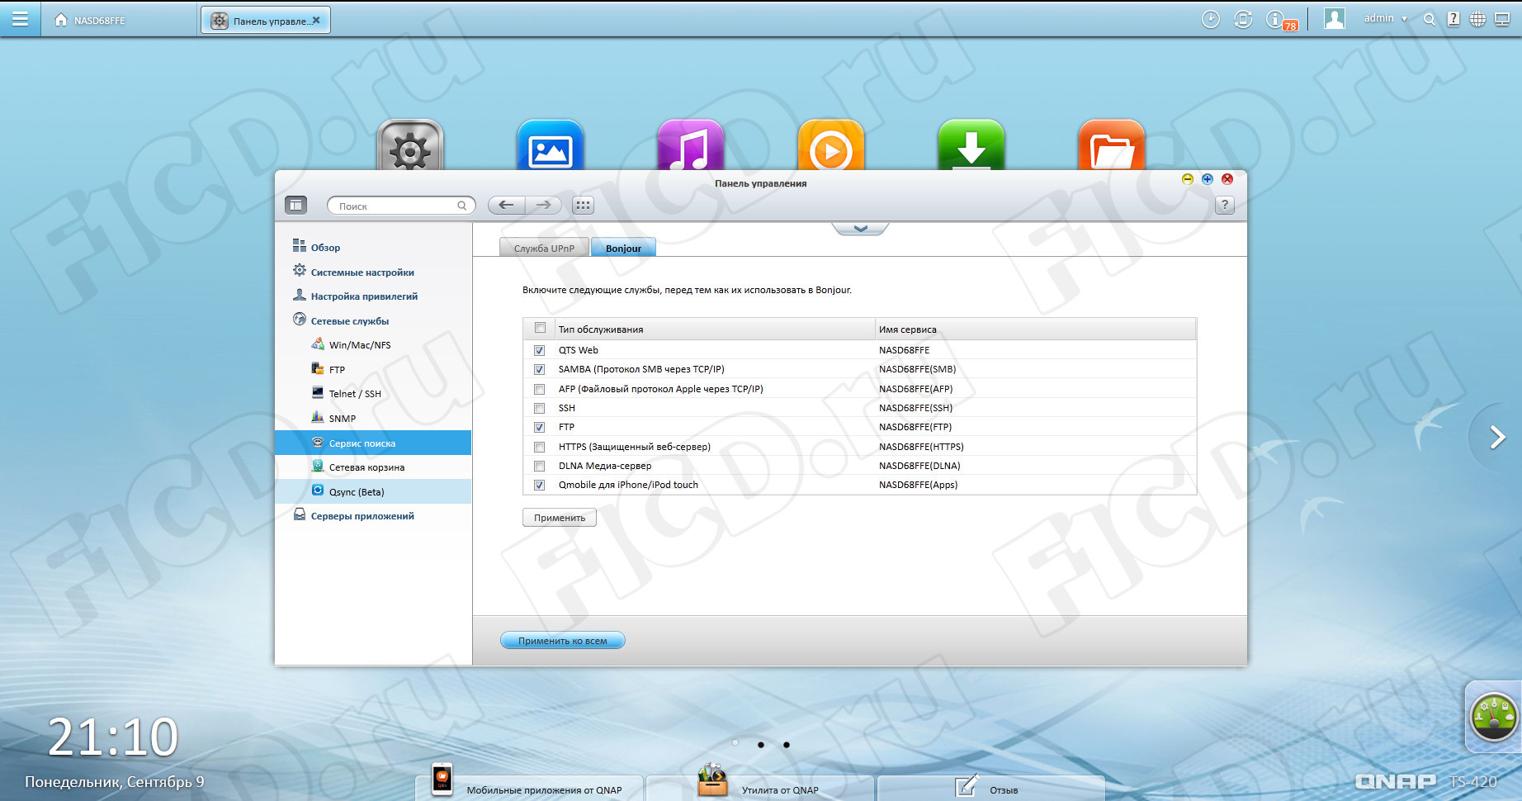Image resolution: width=1522 pixels, height=801 pixels.
Task: Launch the Download Station desktop icon
Action: point(971,145)
